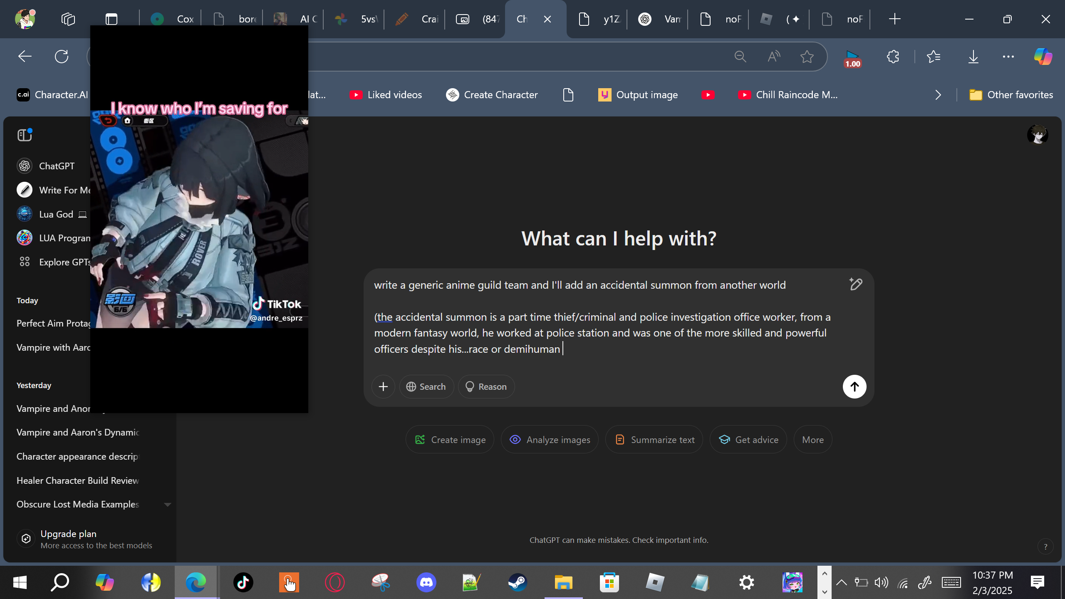Open Obscure Lost Media Examples chat
The height and width of the screenshot is (599, 1065).
78,504
